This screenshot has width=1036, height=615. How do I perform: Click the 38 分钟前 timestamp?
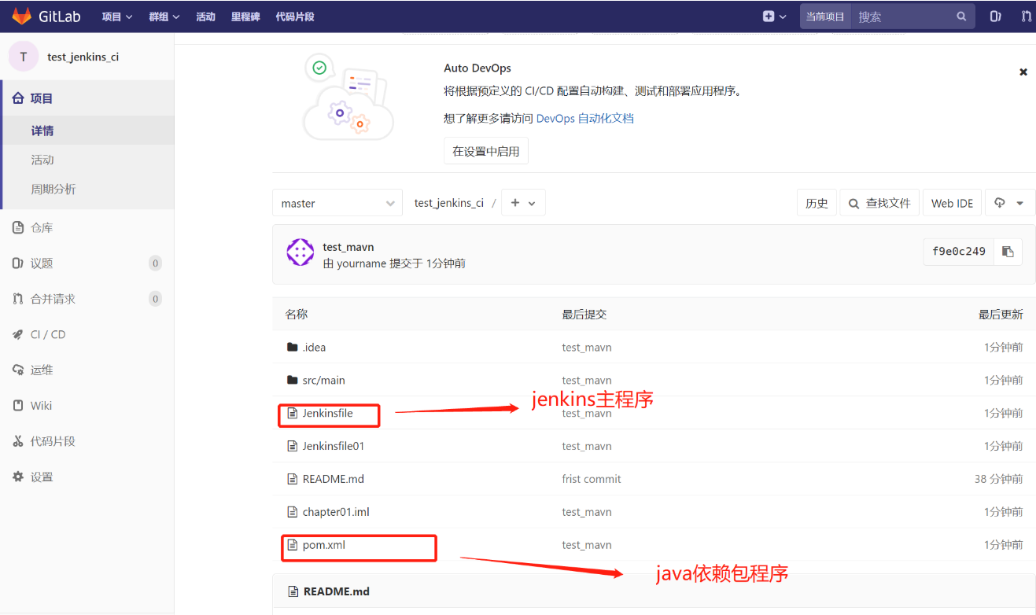(999, 480)
